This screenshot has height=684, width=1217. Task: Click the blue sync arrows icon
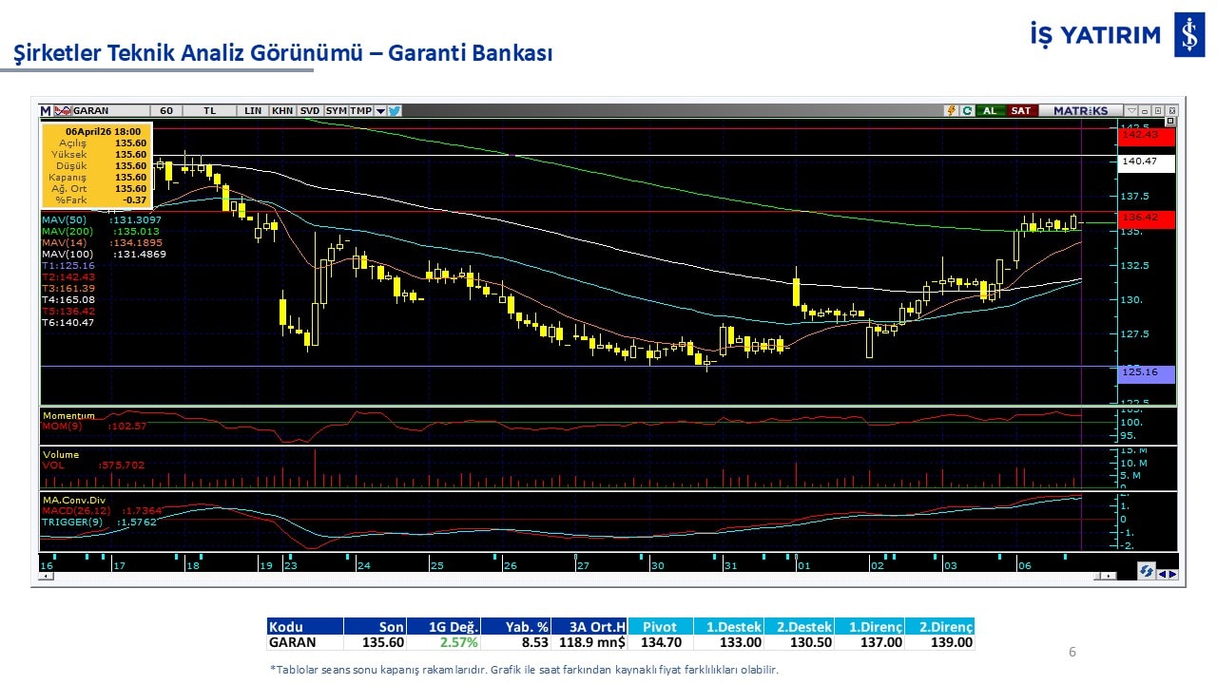click(1147, 572)
